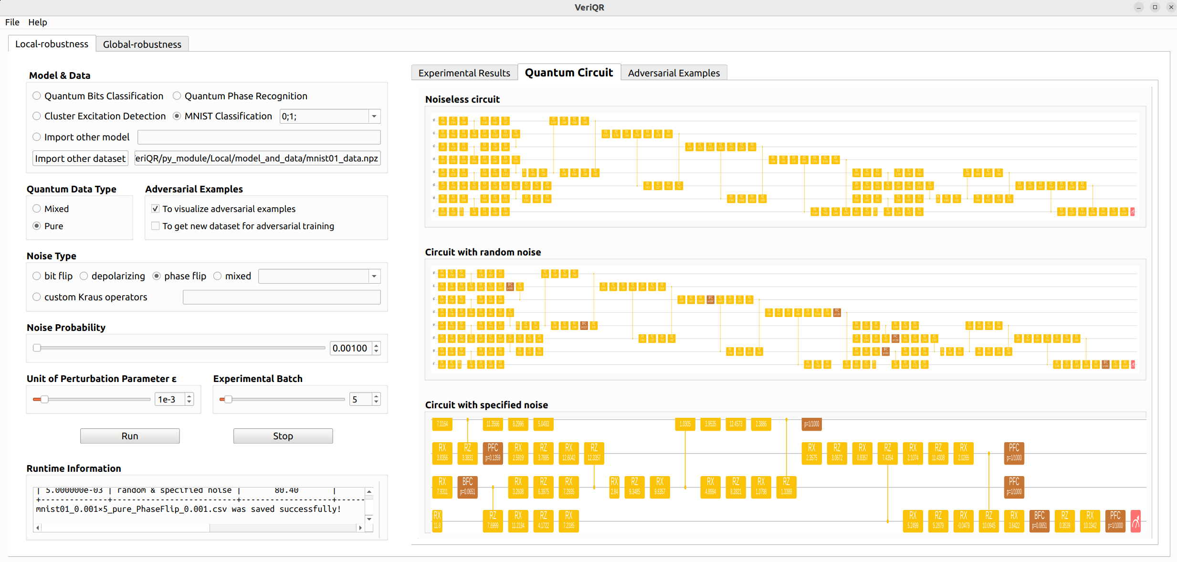Open the Adversarial Examples results tab
This screenshot has width=1177, height=562.
pyautogui.click(x=673, y=73)
